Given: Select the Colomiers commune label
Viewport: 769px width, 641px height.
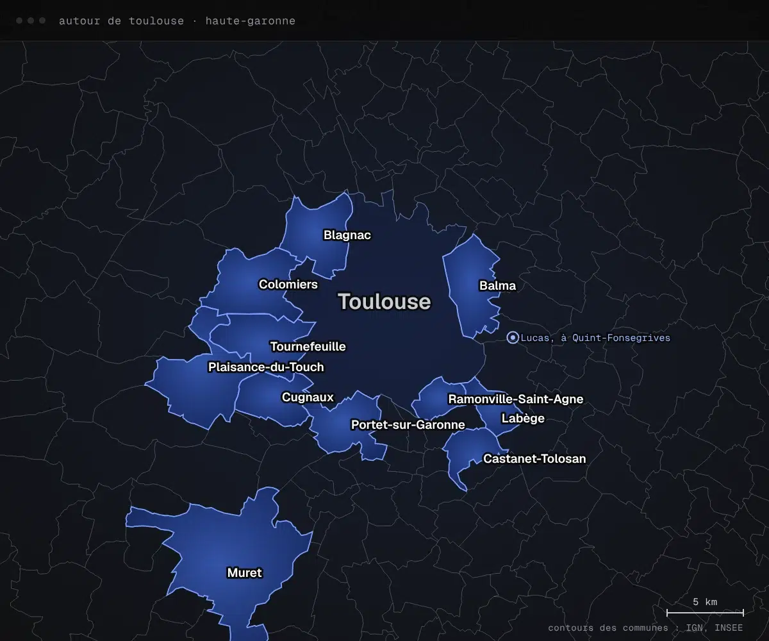Looking at the screenshot, I should [288, 284].
